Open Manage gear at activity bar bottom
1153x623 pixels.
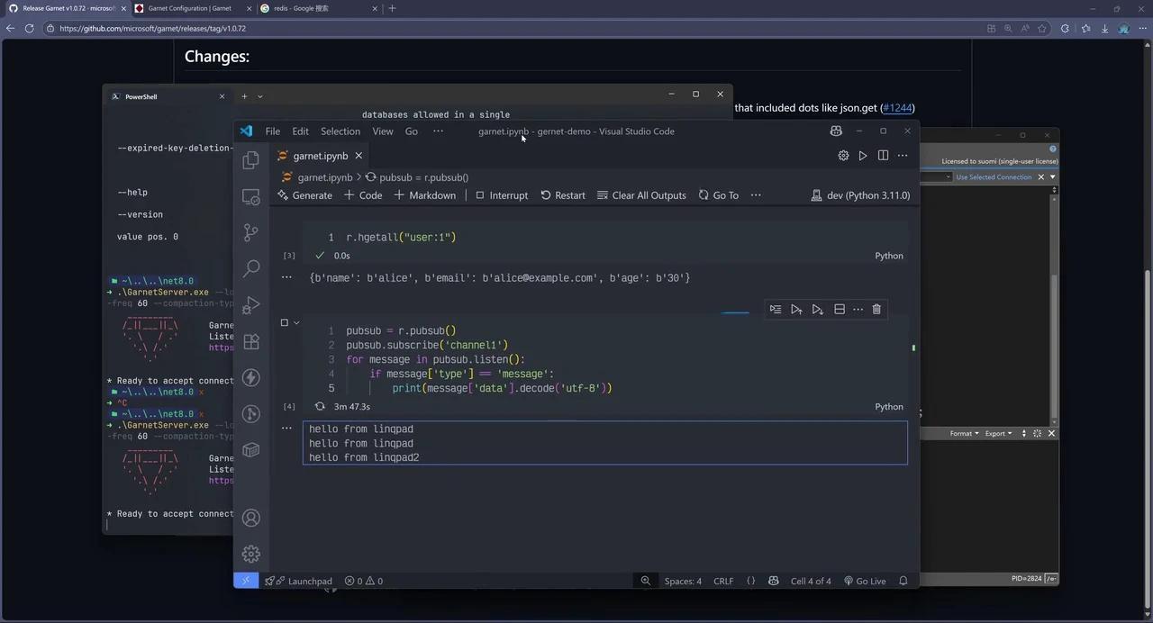(x=251, y=554)
